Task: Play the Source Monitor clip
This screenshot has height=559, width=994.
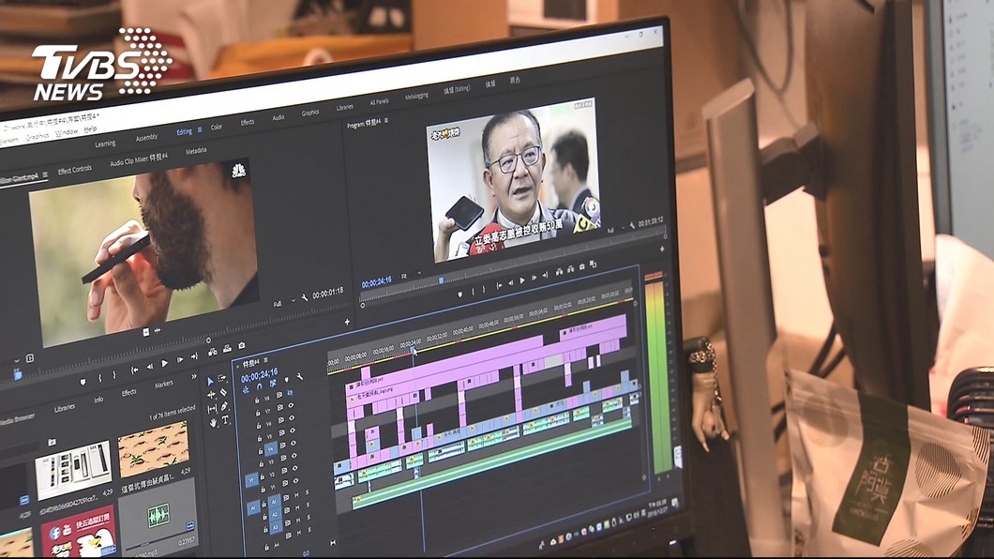Action: click(x=165, y=363)
